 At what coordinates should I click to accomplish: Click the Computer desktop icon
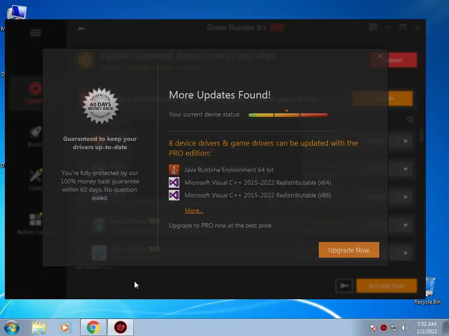[x=17, y=13]
